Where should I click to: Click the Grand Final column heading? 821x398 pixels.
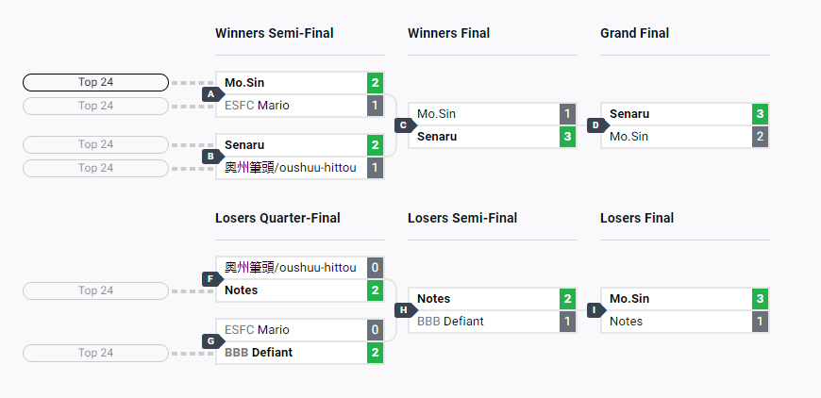[634, 33]
